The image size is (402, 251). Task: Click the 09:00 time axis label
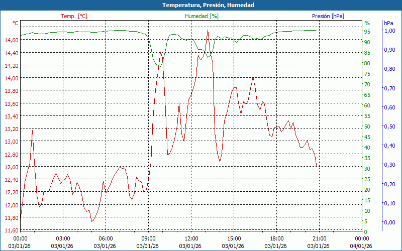[x=148, y=238]
